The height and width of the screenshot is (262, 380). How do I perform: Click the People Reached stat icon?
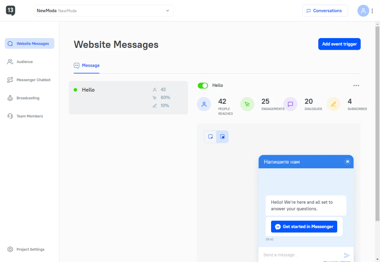(x=204, y=104)
